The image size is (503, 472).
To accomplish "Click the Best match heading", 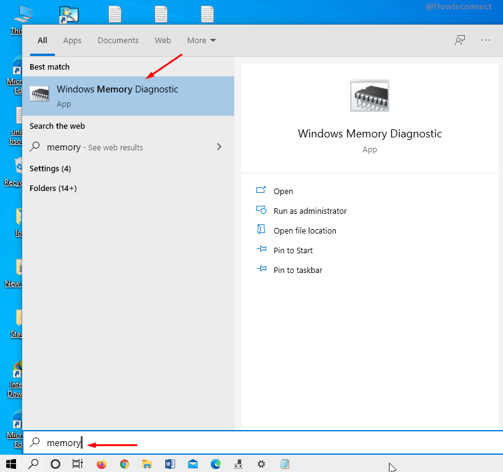I will click(x=49, y=67).
